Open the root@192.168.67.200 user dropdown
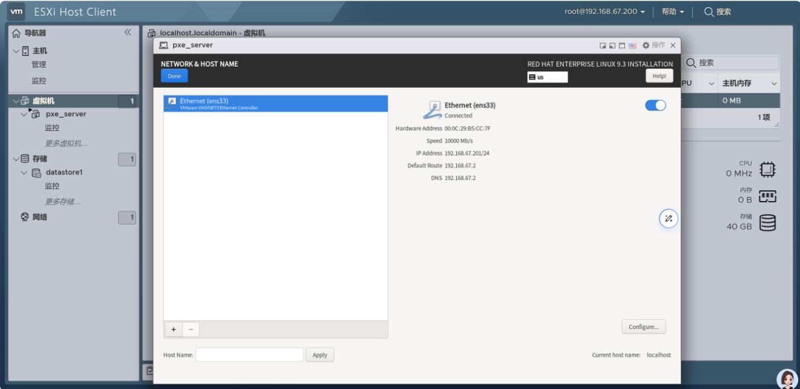Viewport: 800px width, 389px height. click(x=604, y=12)
